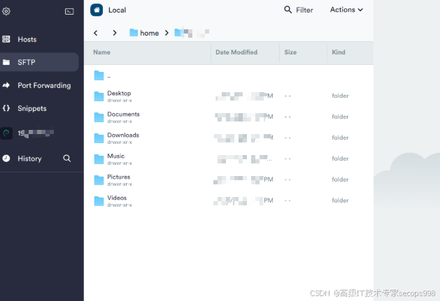Open the parent directory '..' folder

99,75
